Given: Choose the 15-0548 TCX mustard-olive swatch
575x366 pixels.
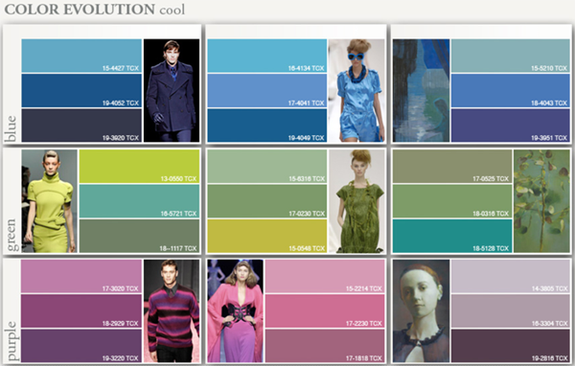Looking at the screenshot, I should pyautogui.click(x=267, y=236).
